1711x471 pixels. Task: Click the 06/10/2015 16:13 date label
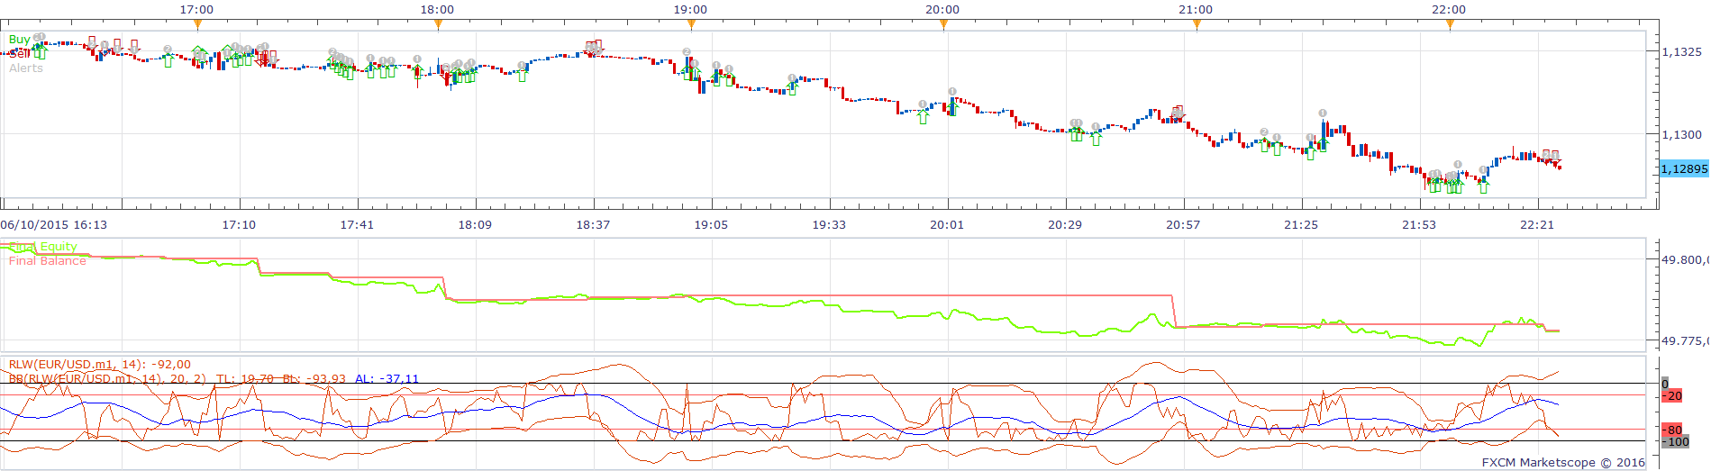(x=54, y=225)
